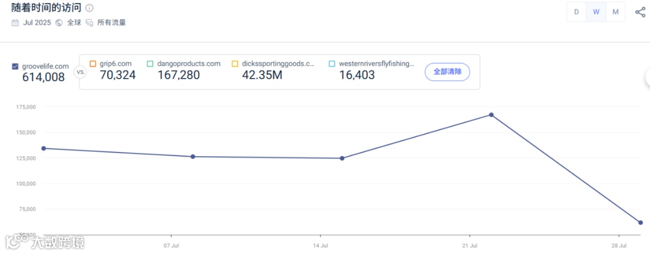The height and width of the screenshot is (254, 650).
Task: Click the 21 Jul x-axis label
Action: point(469,246)
